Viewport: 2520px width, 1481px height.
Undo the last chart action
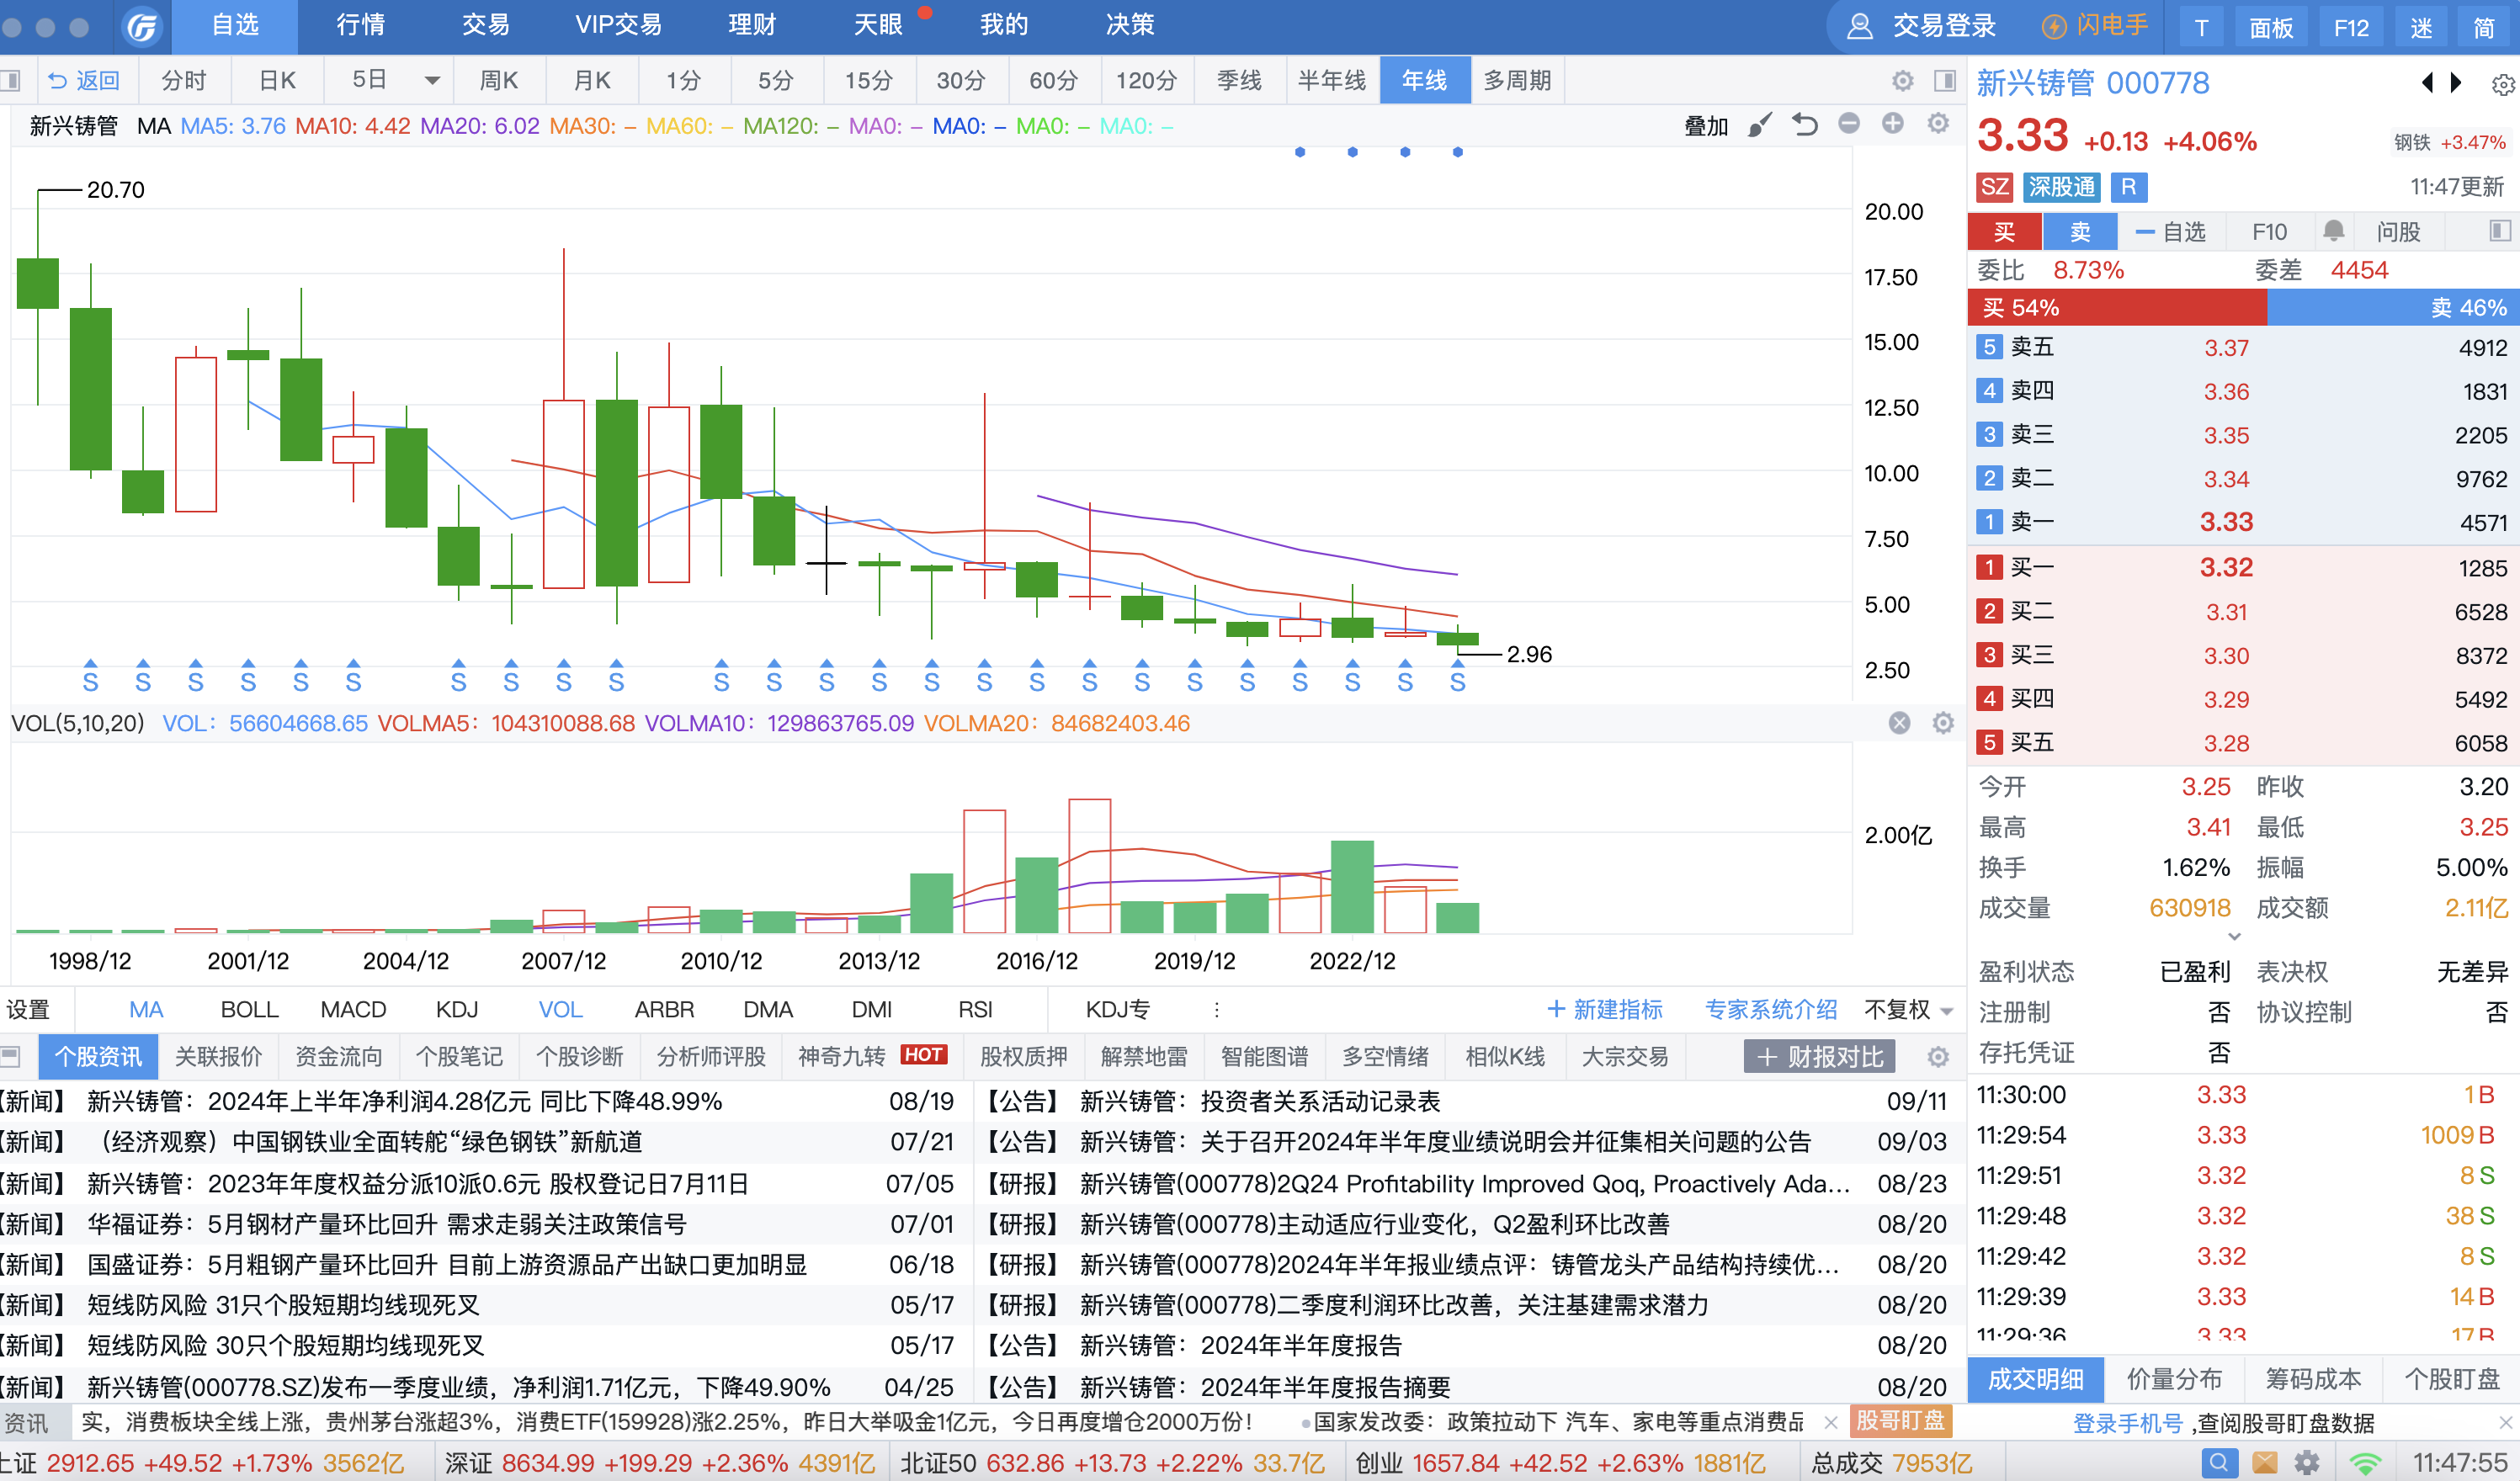pos(1805,125)
